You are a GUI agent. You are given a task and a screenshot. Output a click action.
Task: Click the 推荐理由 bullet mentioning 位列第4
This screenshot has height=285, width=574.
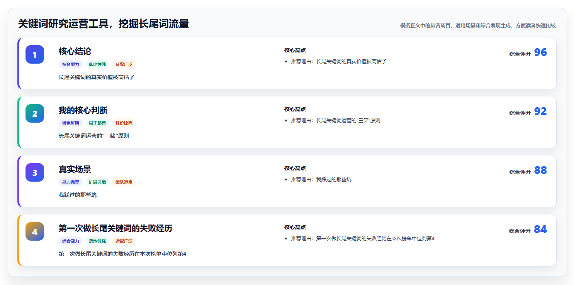pyautogui.click(x=363, y=238)
